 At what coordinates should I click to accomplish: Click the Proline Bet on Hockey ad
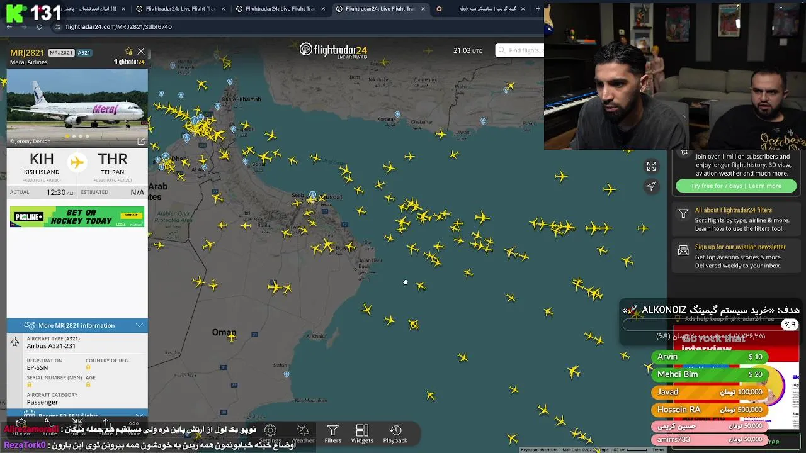click(77, 216)
